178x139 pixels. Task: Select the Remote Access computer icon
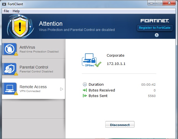(9, 88)
